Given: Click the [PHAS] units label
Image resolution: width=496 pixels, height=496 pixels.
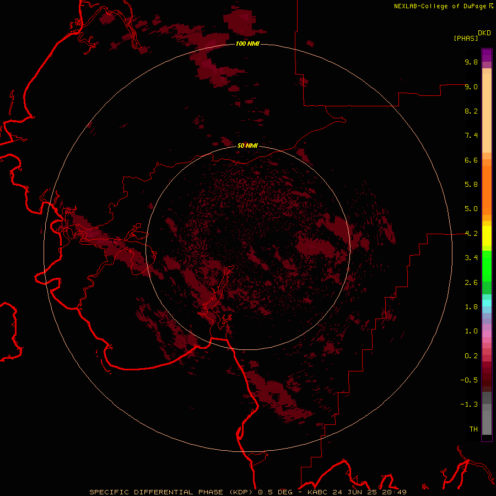Looking at the screenshot, I should [466, 39].
